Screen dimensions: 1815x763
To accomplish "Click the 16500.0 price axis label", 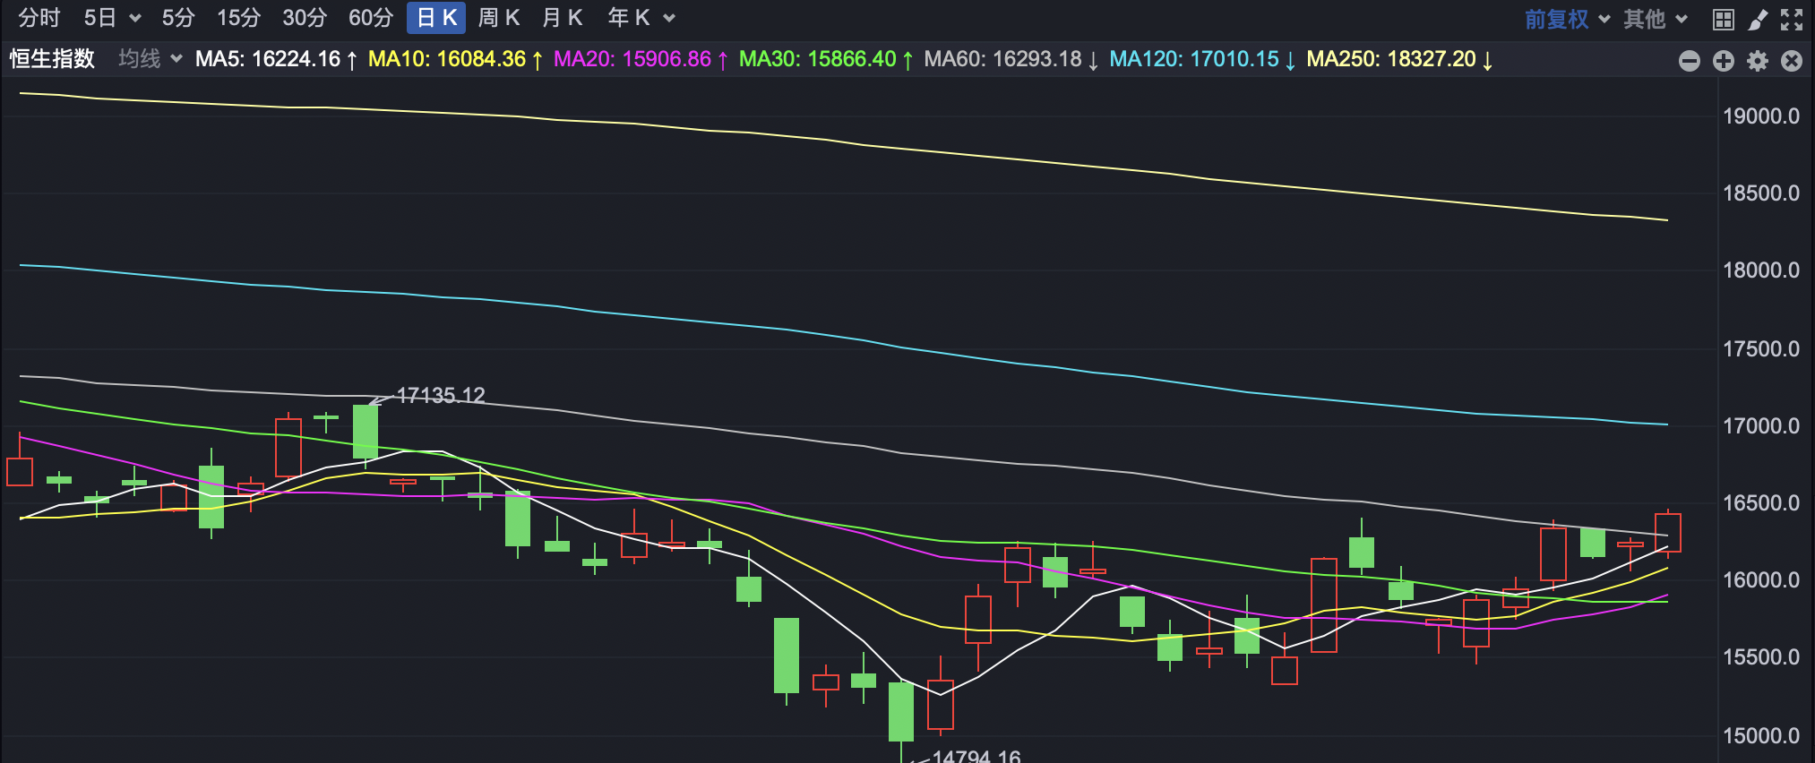I will tap(1761, 503).
